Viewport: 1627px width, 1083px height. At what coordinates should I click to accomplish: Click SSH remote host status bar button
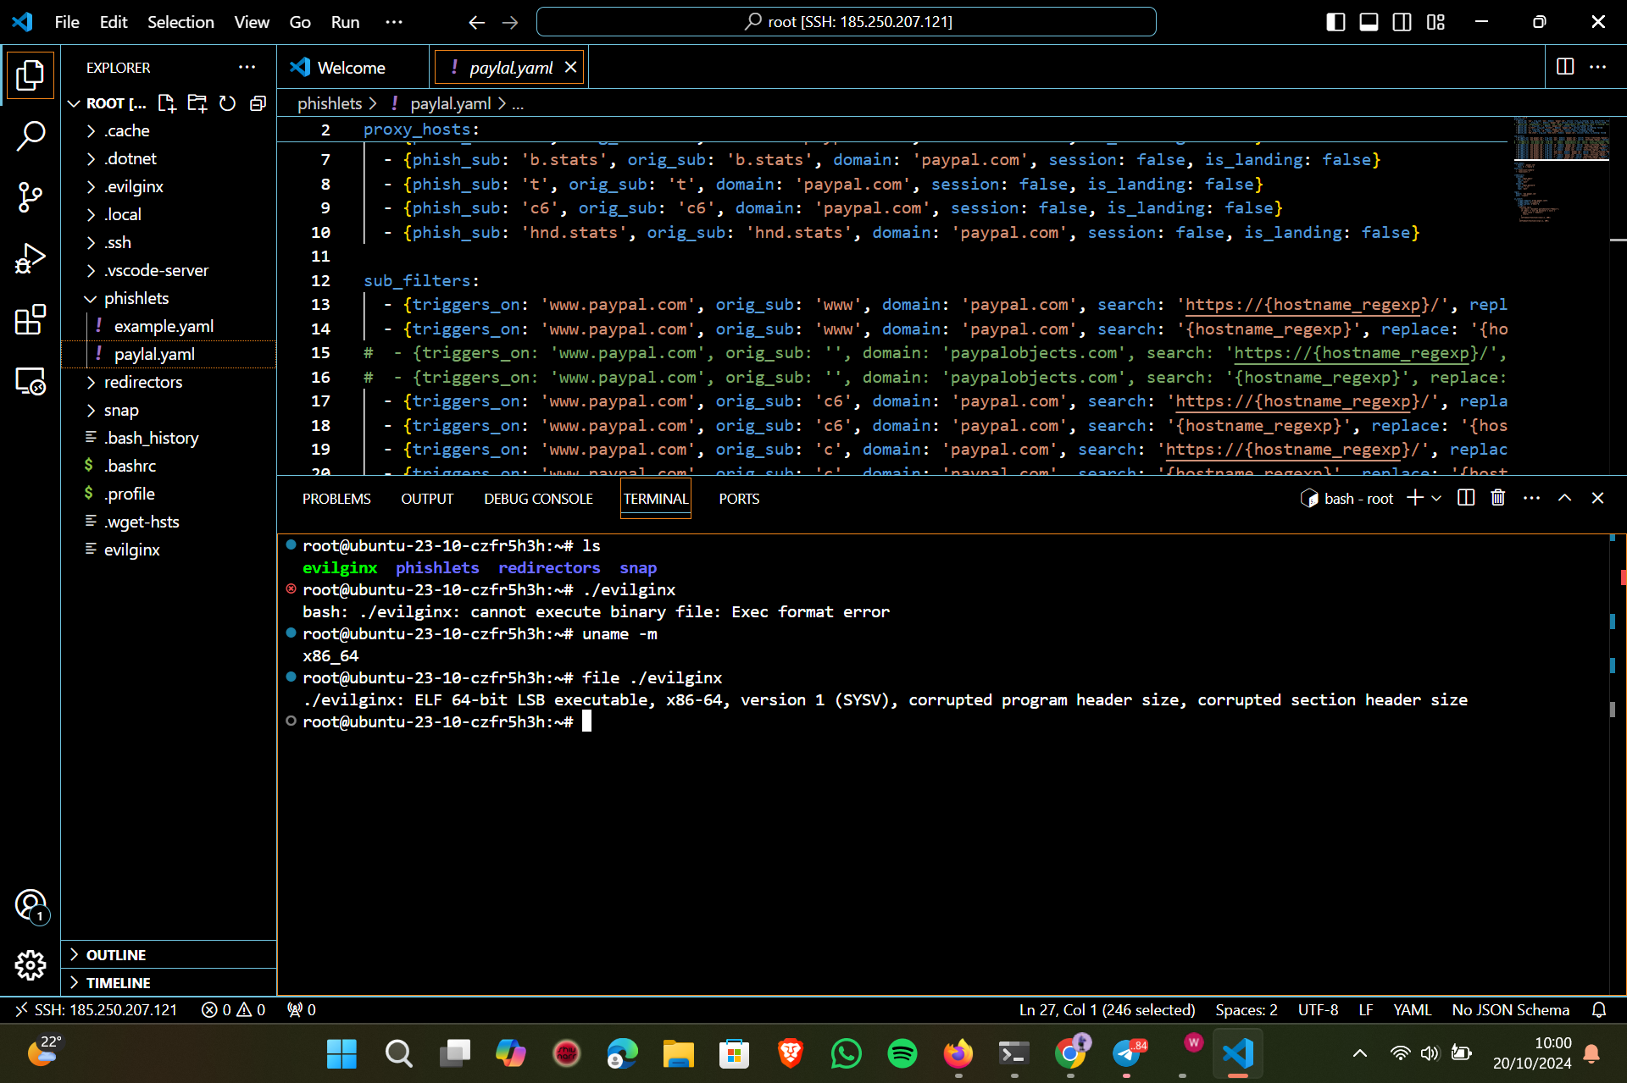(x=97, y=1009)
